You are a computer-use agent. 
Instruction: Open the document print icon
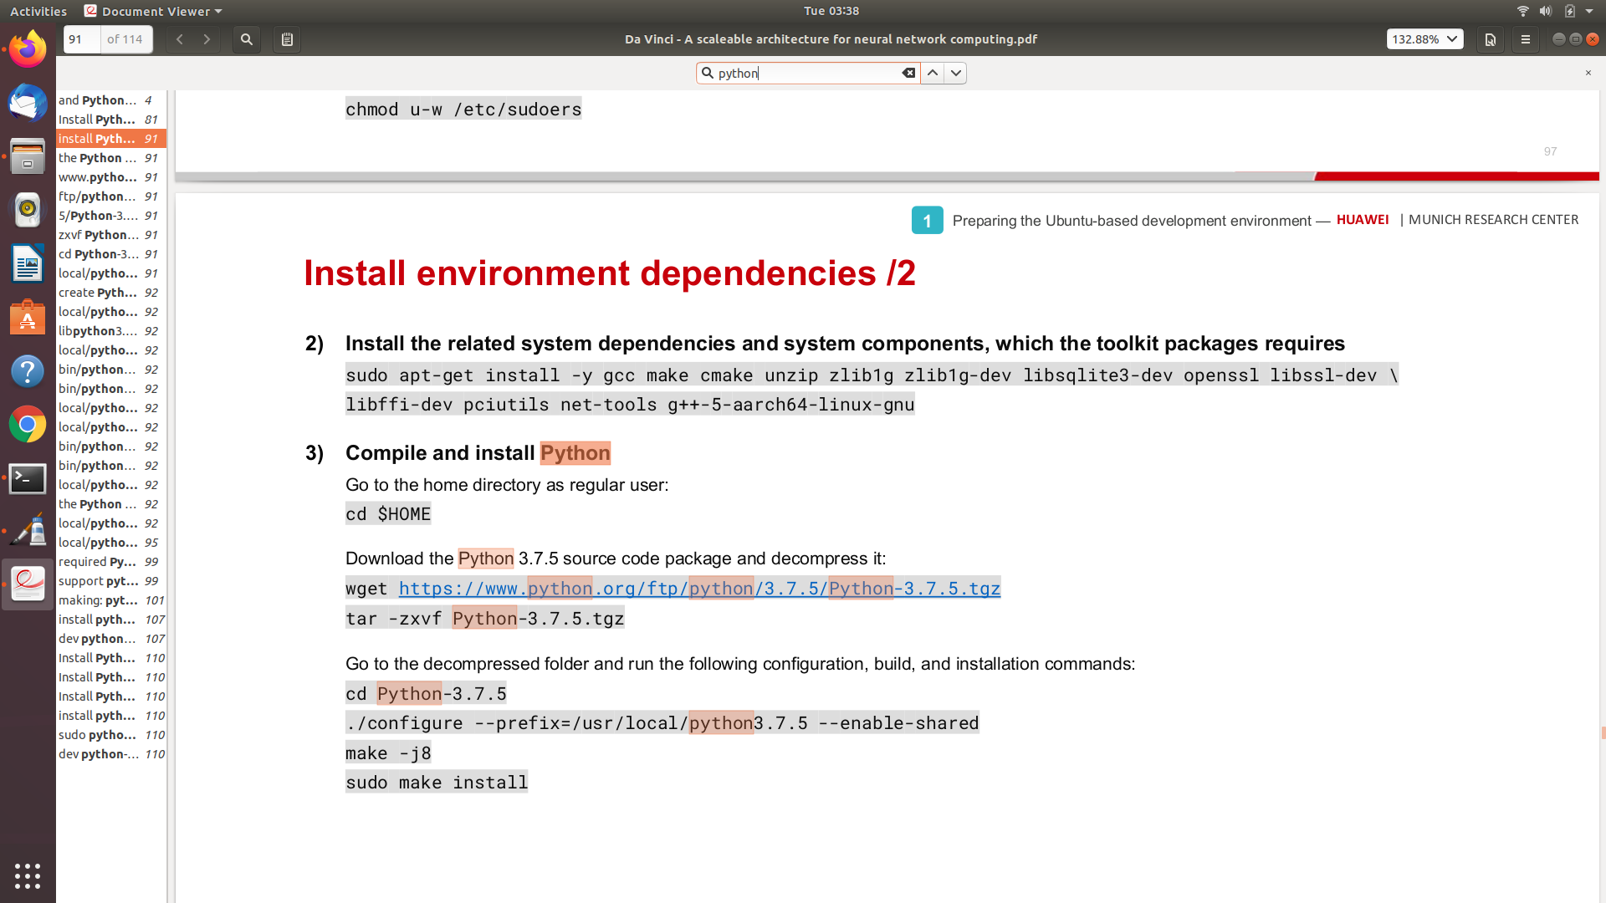point(1491,39)
